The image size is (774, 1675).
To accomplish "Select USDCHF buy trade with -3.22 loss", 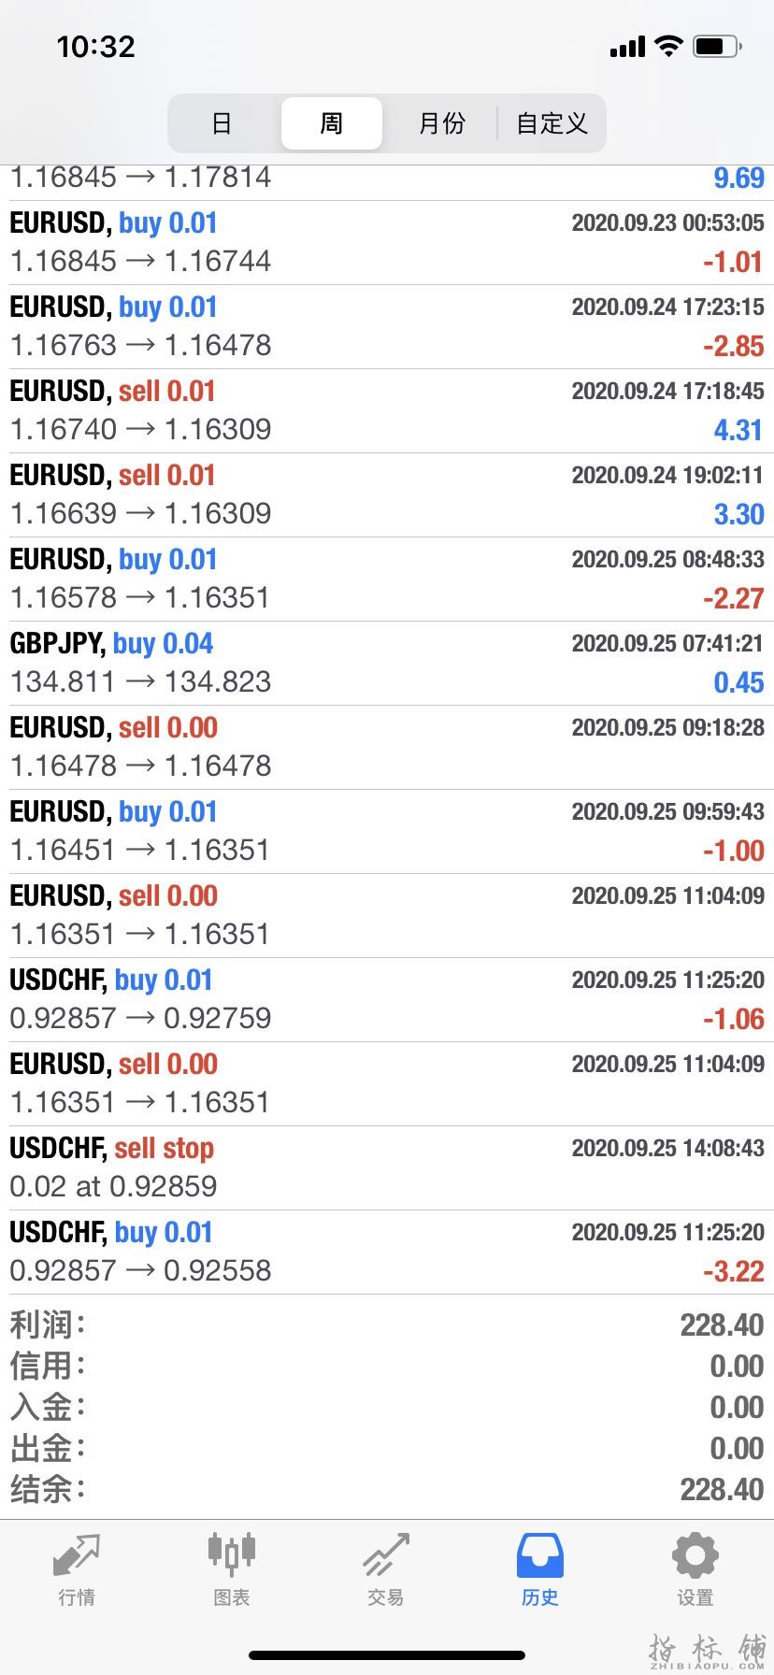I will click(x=387, y=1253).
